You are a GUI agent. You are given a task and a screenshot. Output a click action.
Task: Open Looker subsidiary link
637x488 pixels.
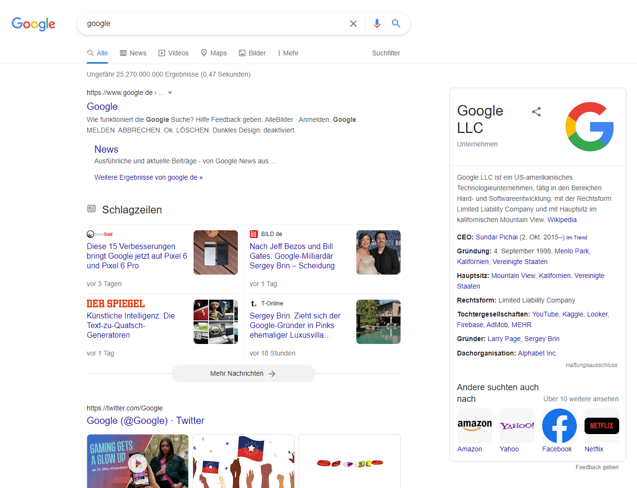[x=597, y=314]
